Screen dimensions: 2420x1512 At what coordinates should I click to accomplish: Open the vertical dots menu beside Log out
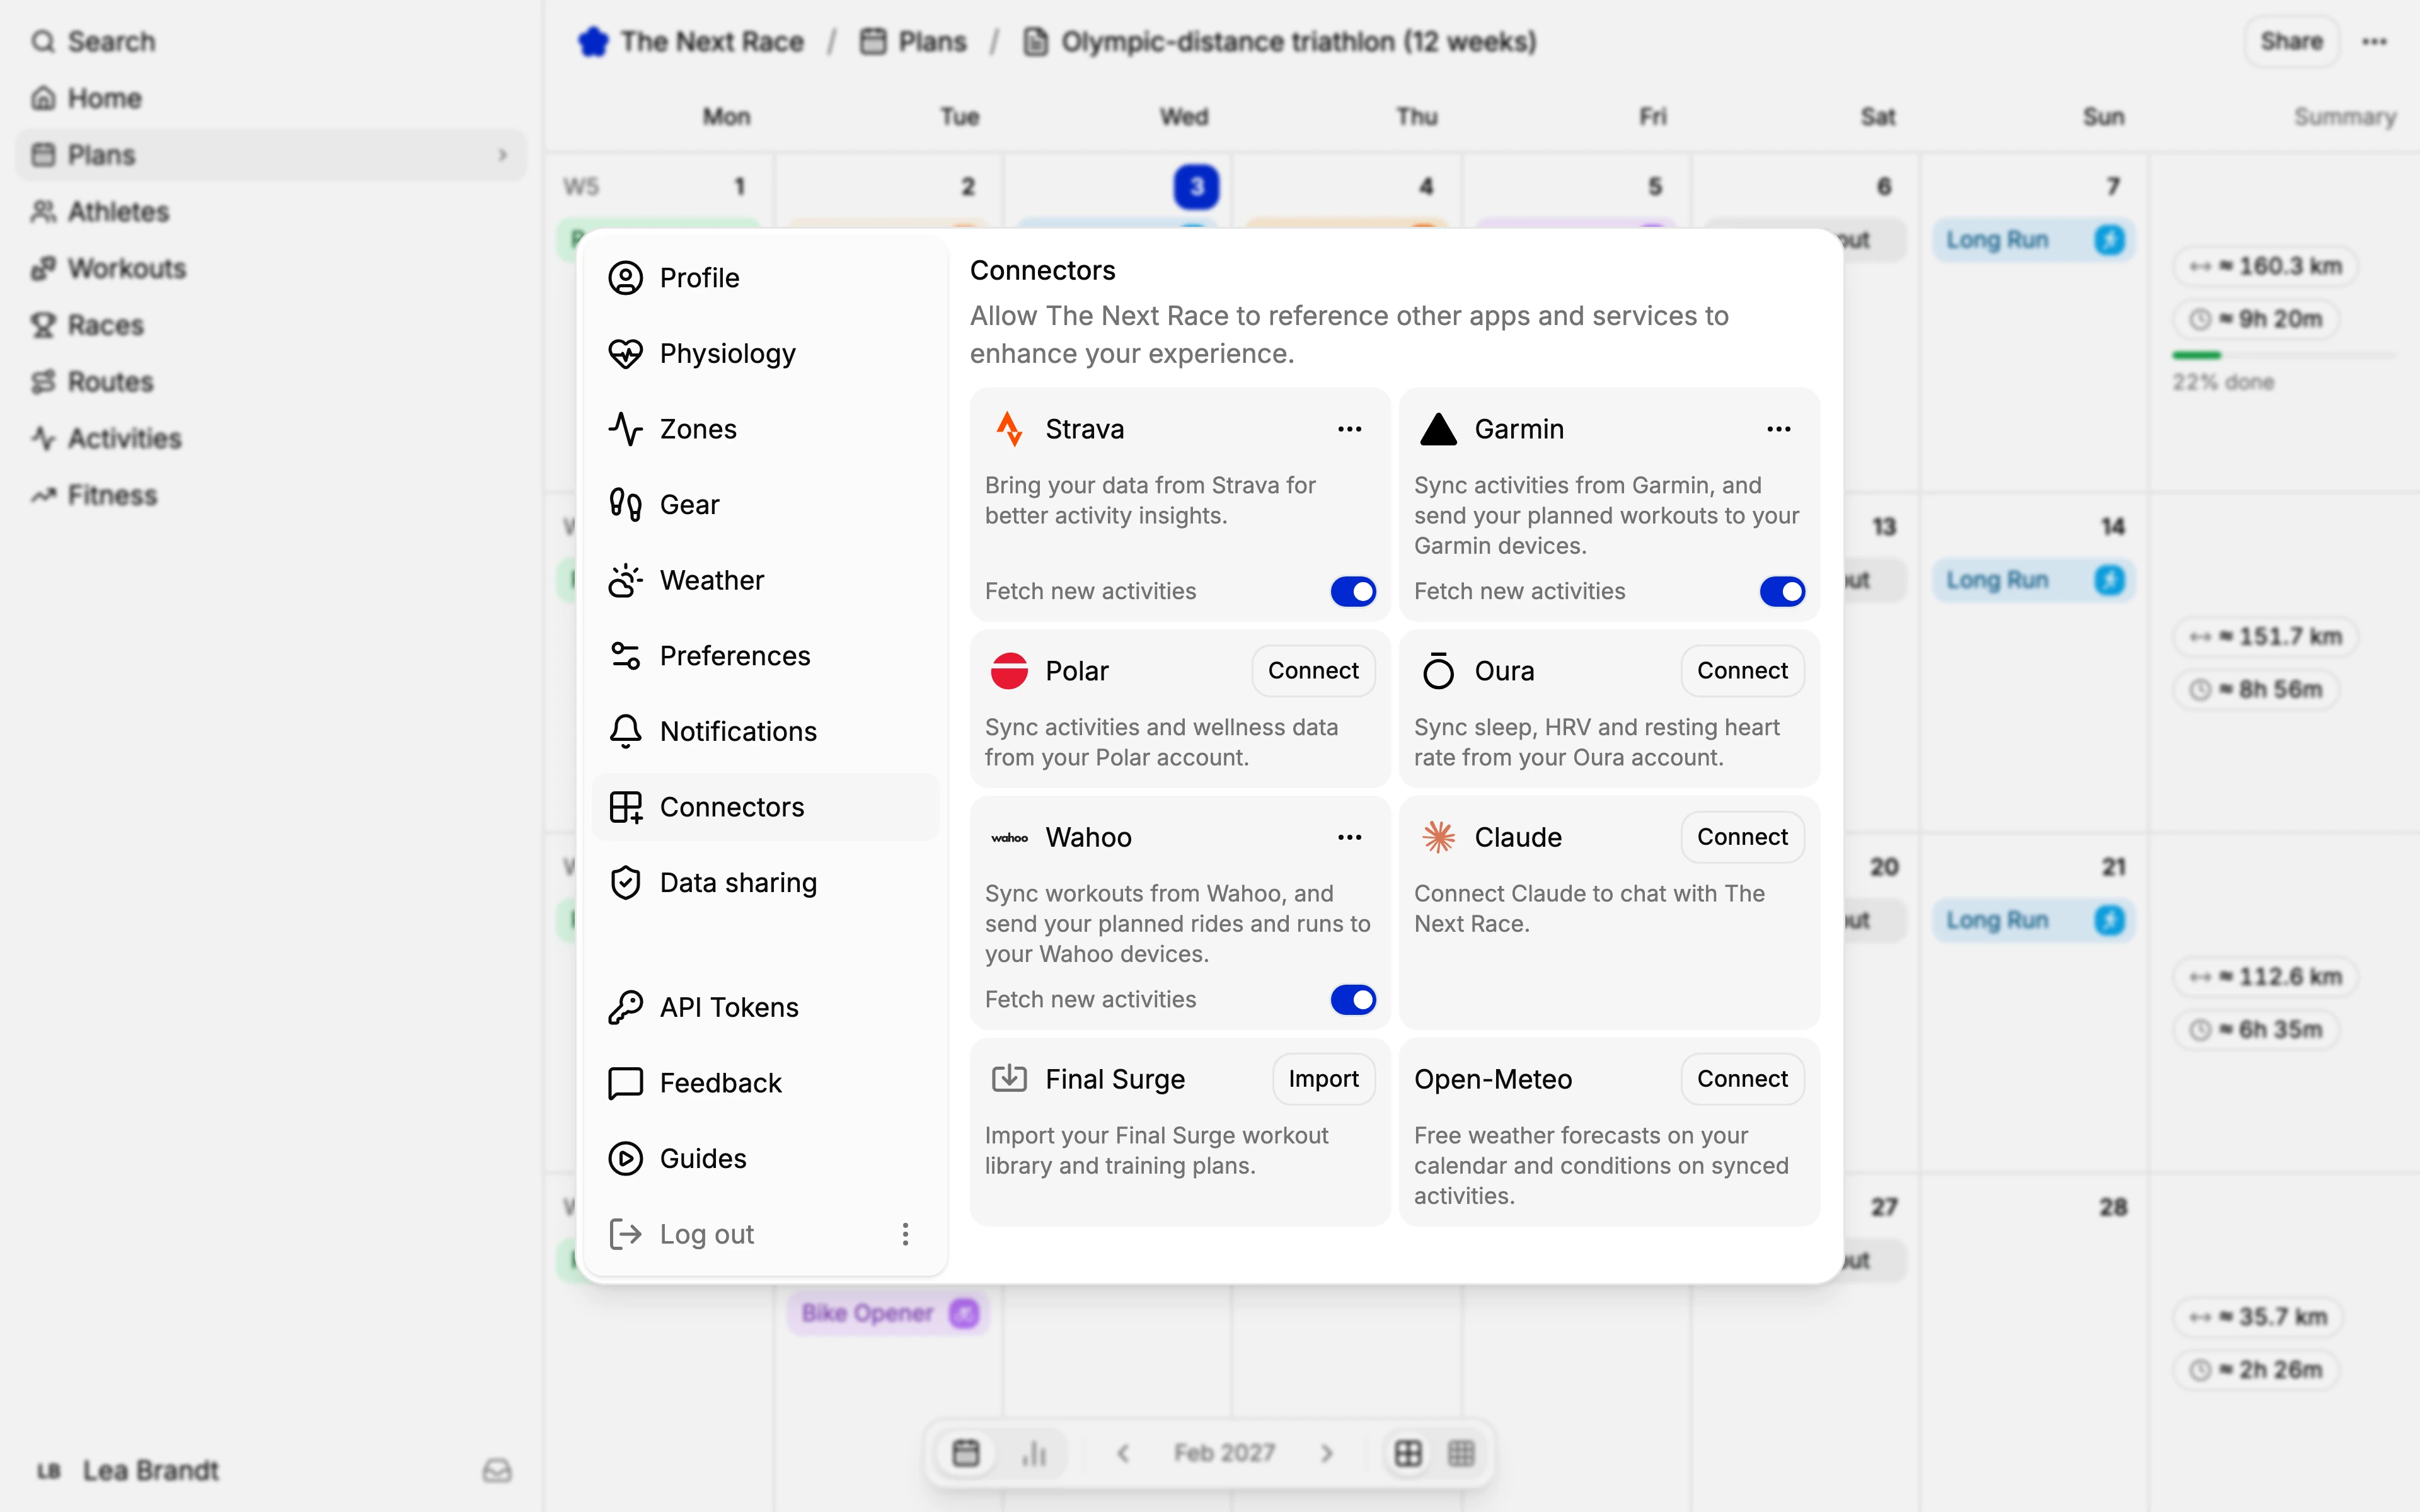click(905, 1234)
